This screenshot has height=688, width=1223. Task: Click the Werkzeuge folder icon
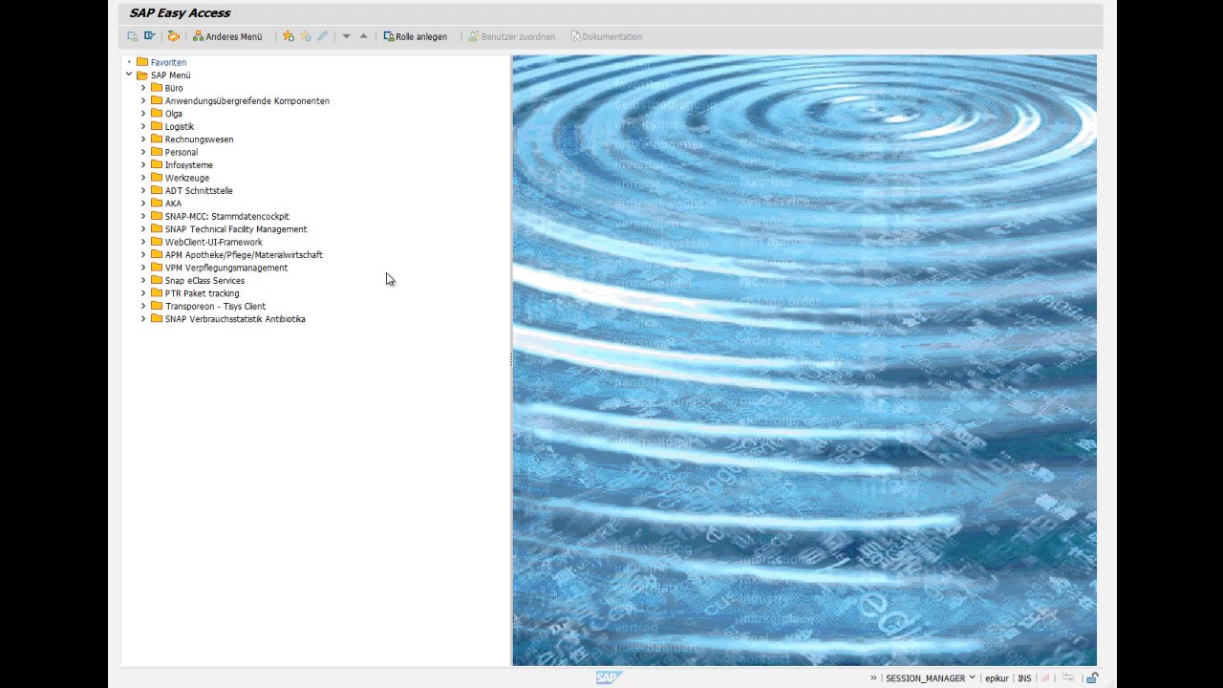tap(157, 178)
